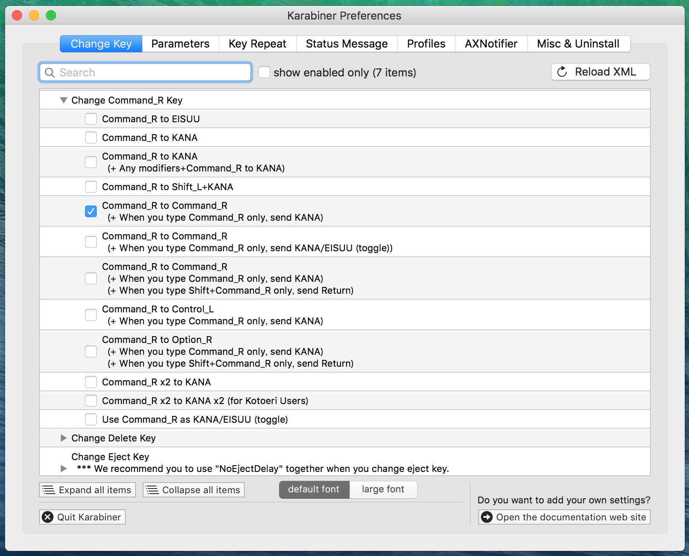Click the NoEjectDelay recommendation text

coord(263,469)
